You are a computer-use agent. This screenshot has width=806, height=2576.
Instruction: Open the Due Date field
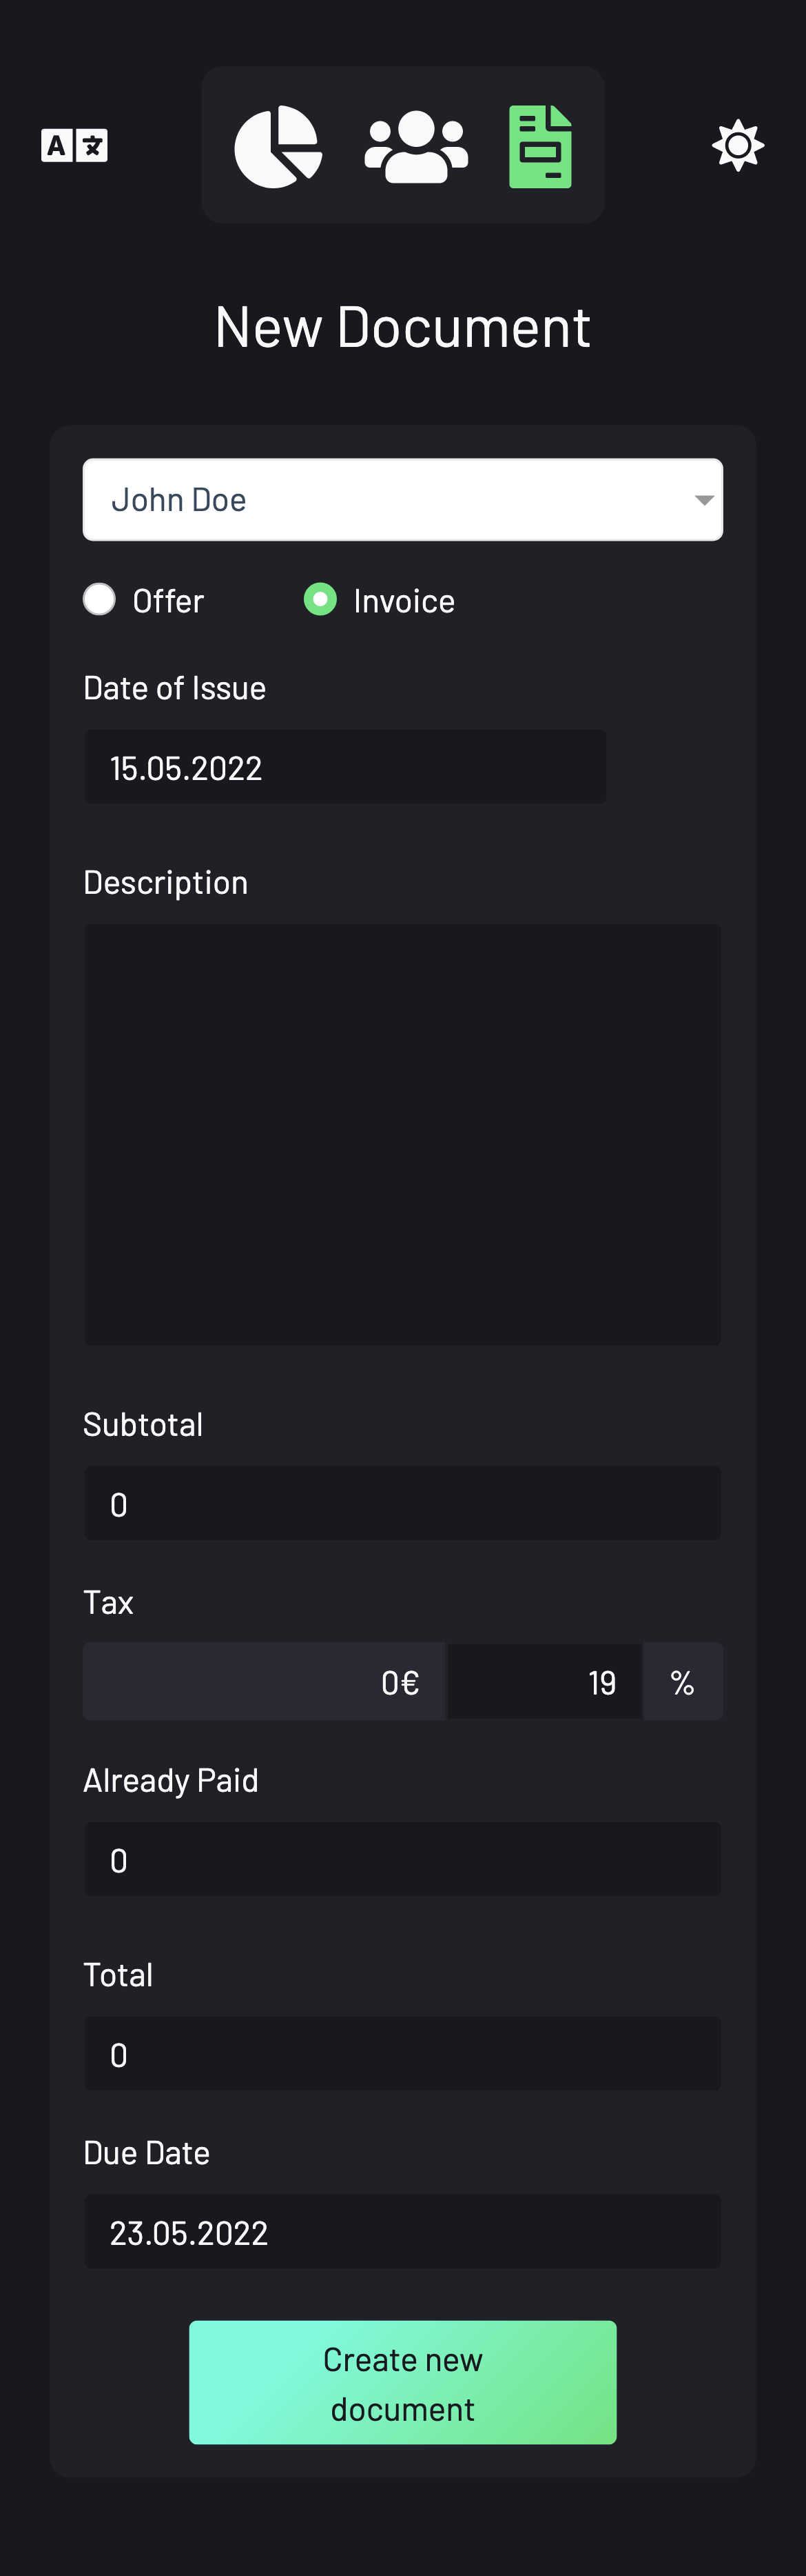pyautogui.click(x=402, y=2231)
